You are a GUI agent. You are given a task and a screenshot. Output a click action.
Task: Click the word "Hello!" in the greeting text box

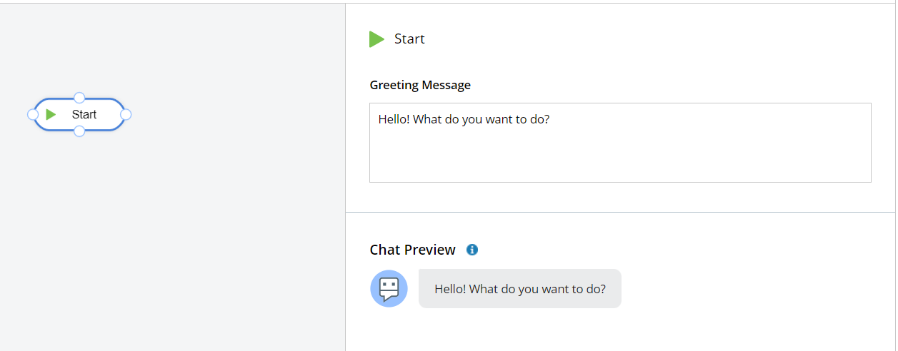394,119
